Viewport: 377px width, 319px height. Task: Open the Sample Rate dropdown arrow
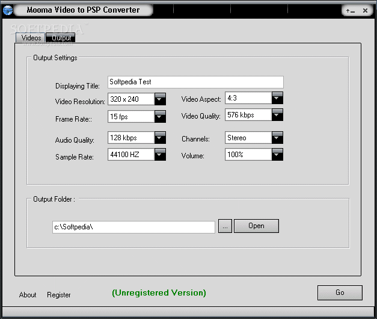pos(160,154)
